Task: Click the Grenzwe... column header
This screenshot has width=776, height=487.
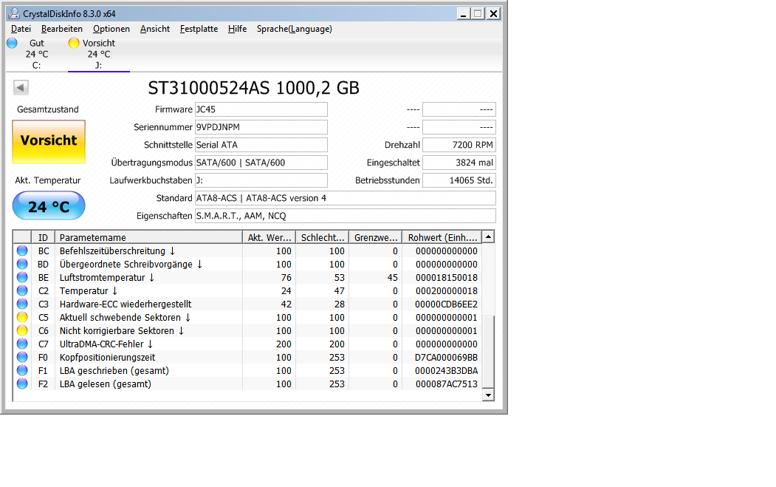Action: click(376, 237)
